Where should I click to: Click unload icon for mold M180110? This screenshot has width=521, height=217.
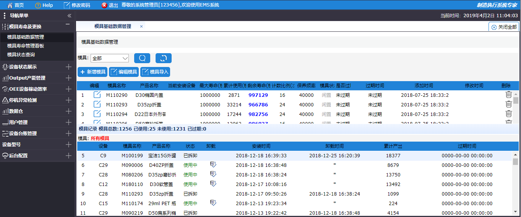click(x=213, y=184)
